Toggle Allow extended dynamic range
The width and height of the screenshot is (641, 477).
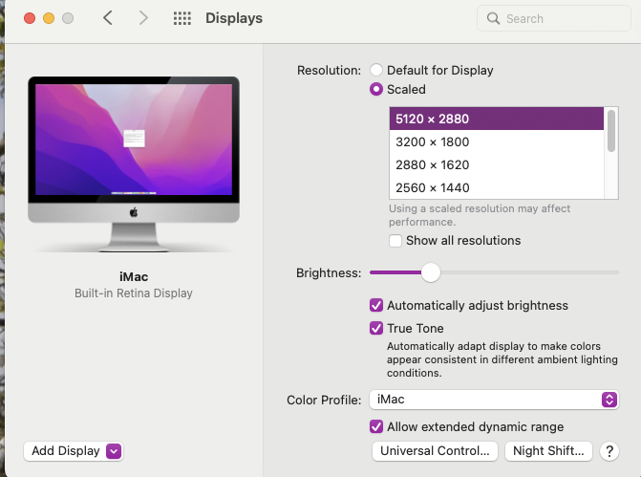(x=376, y=426)
